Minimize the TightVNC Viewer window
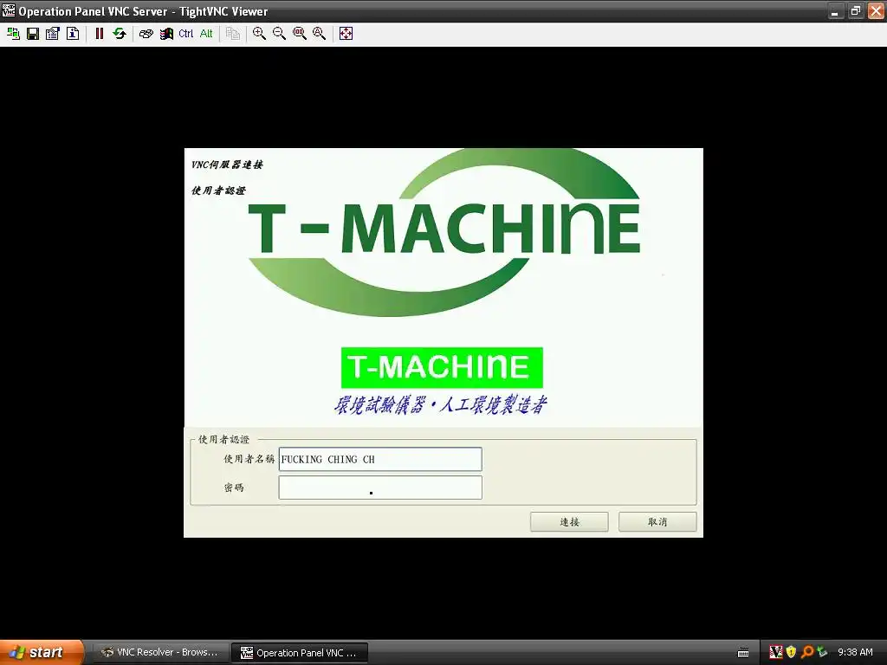 coord(835,10)
